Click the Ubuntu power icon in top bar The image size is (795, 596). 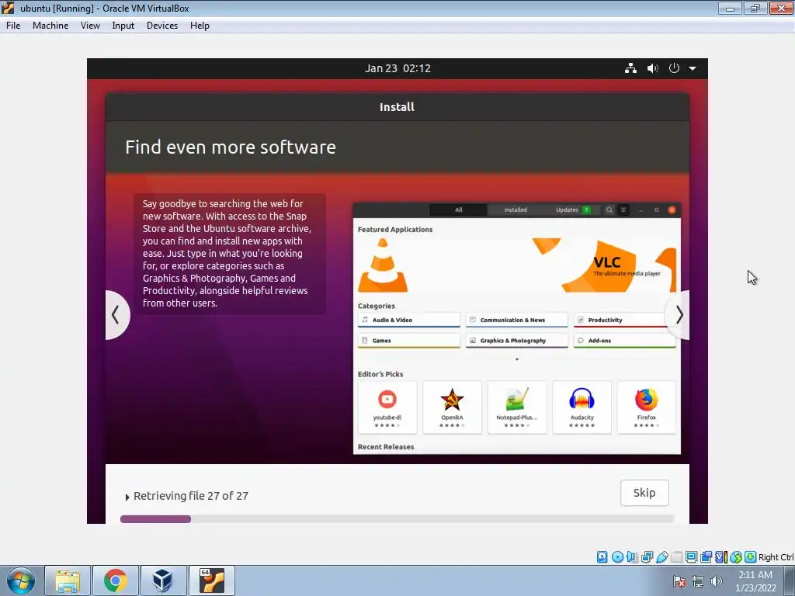pos(674,68)
